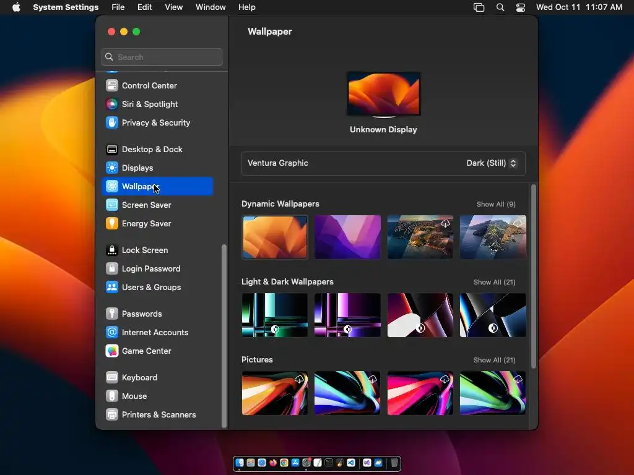Open Mouse settings
The height and width of the screenshot is (475, 634).
coord(157,396)
